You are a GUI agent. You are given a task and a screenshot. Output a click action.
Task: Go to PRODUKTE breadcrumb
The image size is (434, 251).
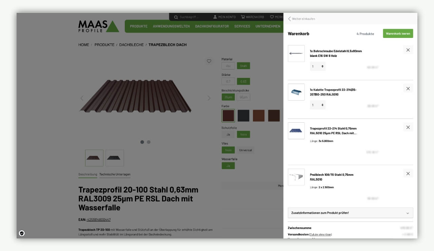tap(104, 45)
